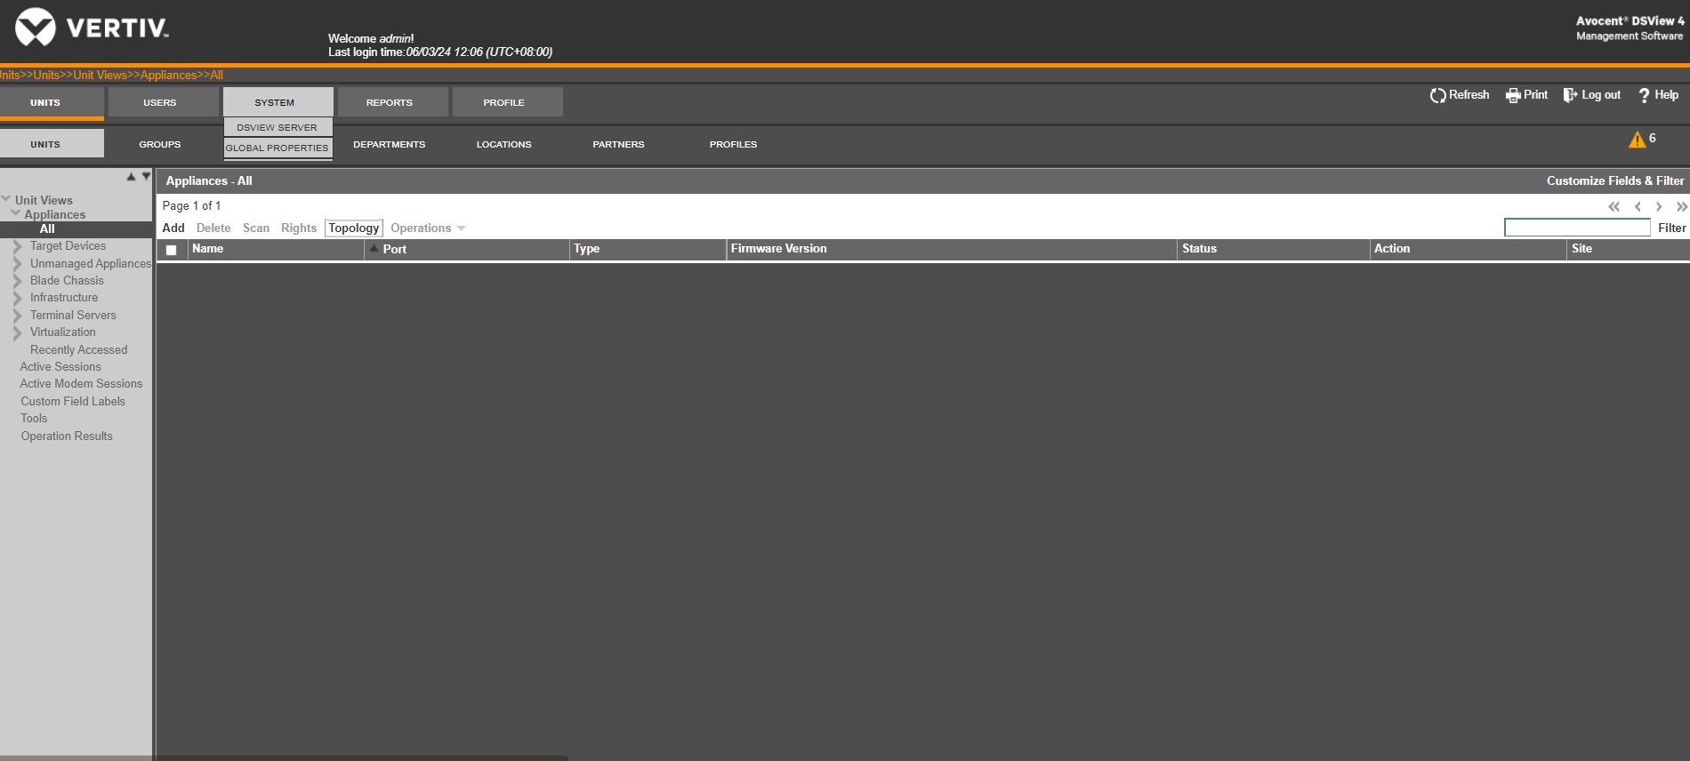The image size is (1690, 761).
Task: Open Custom Field Labels in sidebar
Action: 73,402
